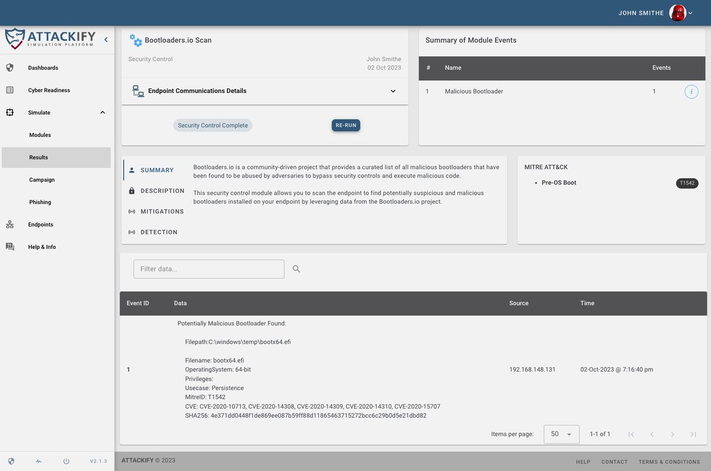
Task: Open the Items per page dropdown
Action: pos(561,434)
